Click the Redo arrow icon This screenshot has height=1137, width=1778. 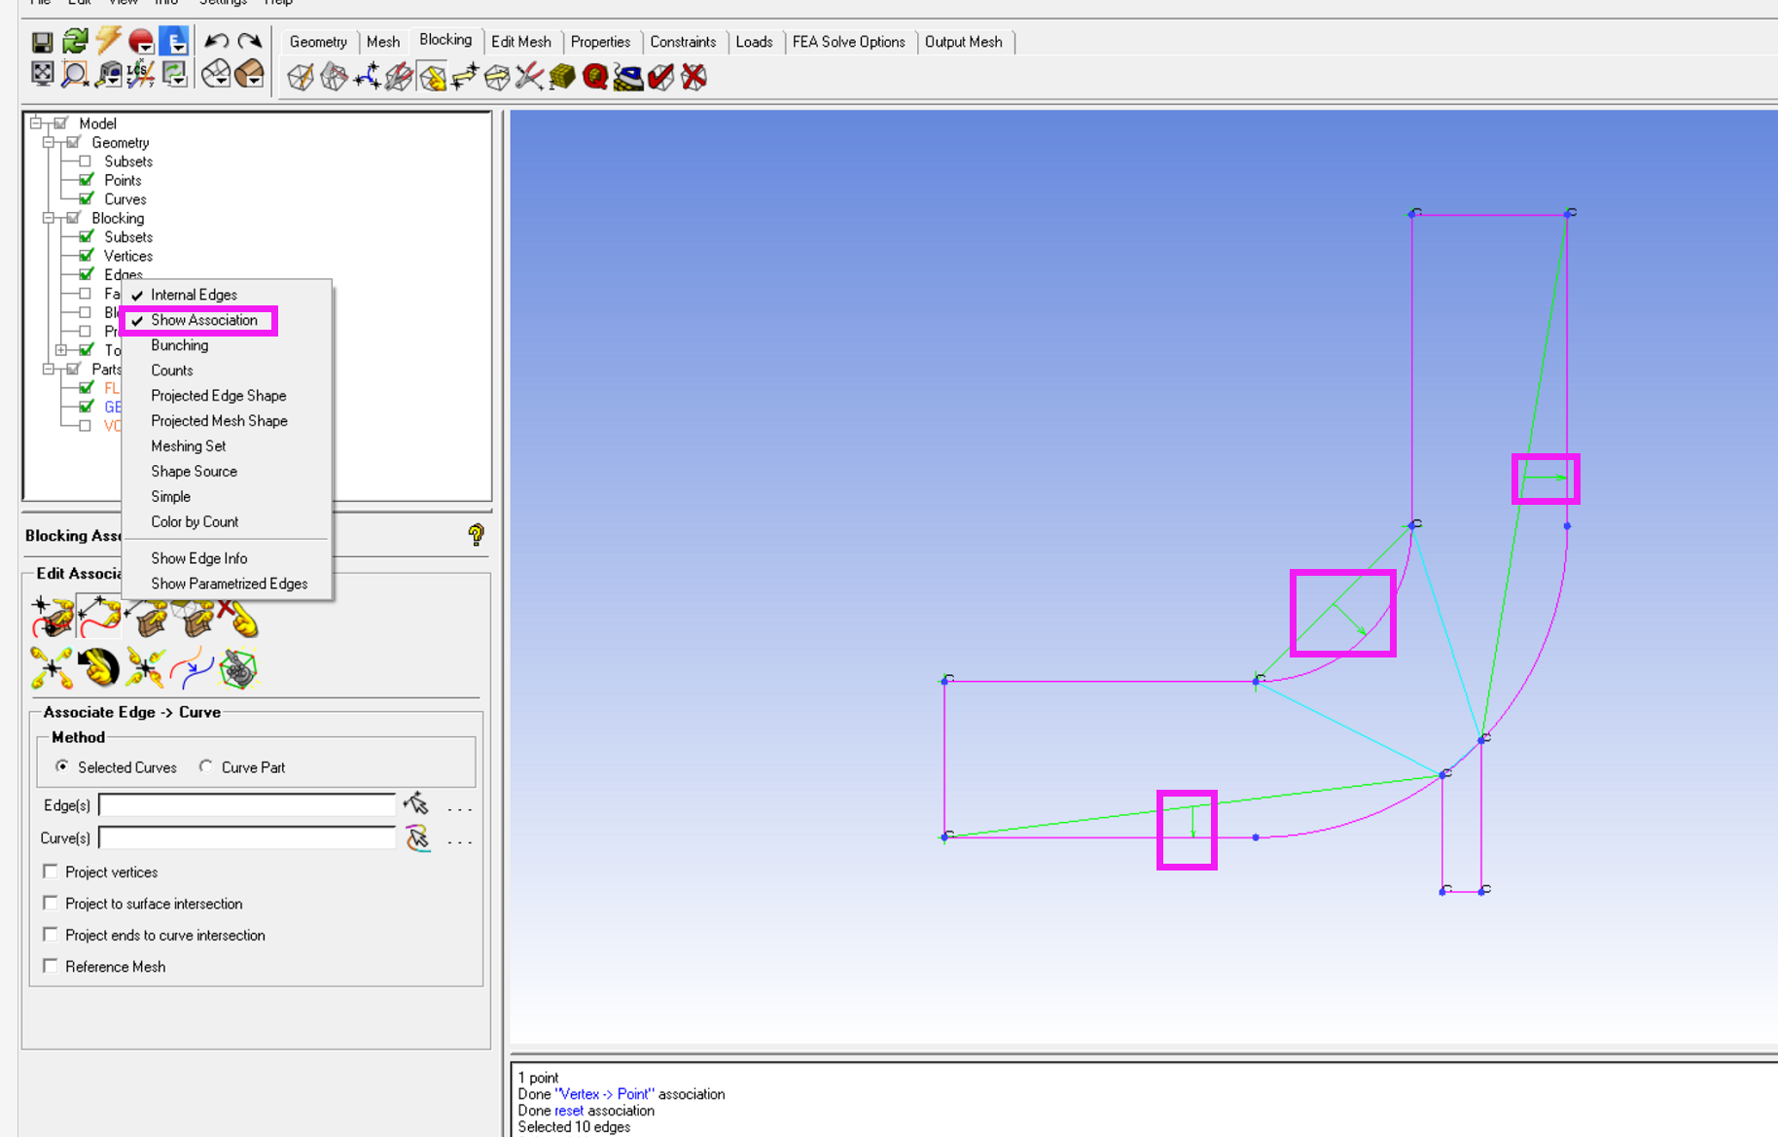pyautogui.click(x=250, y=41)
